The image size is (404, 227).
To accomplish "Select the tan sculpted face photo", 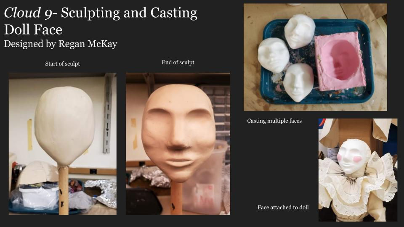I will (178, 144).
